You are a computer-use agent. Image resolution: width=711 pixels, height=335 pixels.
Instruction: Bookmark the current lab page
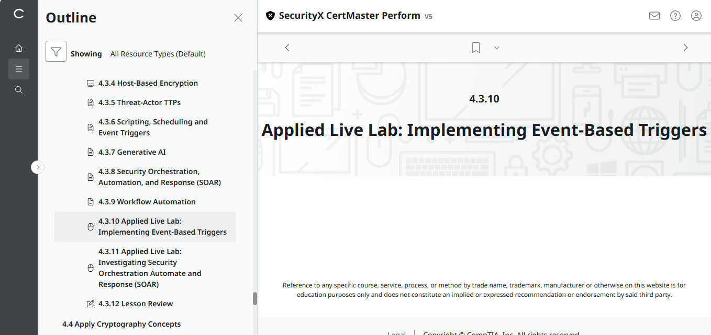(475, 47)
